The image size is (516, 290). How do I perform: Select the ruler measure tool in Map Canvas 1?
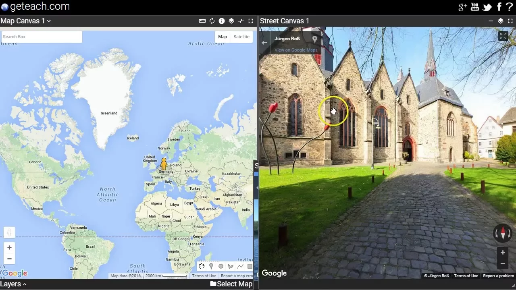pyautogui.click(x=202, y=21)
